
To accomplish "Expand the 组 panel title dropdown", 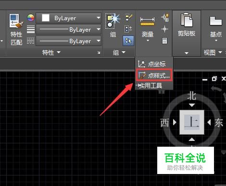I will tap(119, 52).
